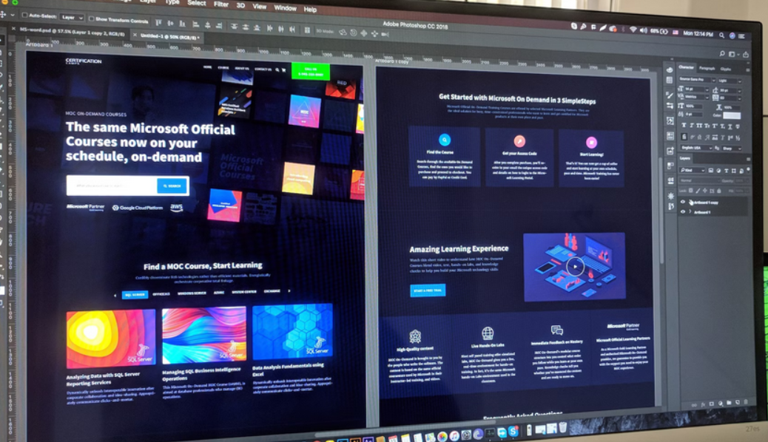Screen dimensions: 768x442
Task: Hide the Artboard 1 layer
Action: (683, 212)
